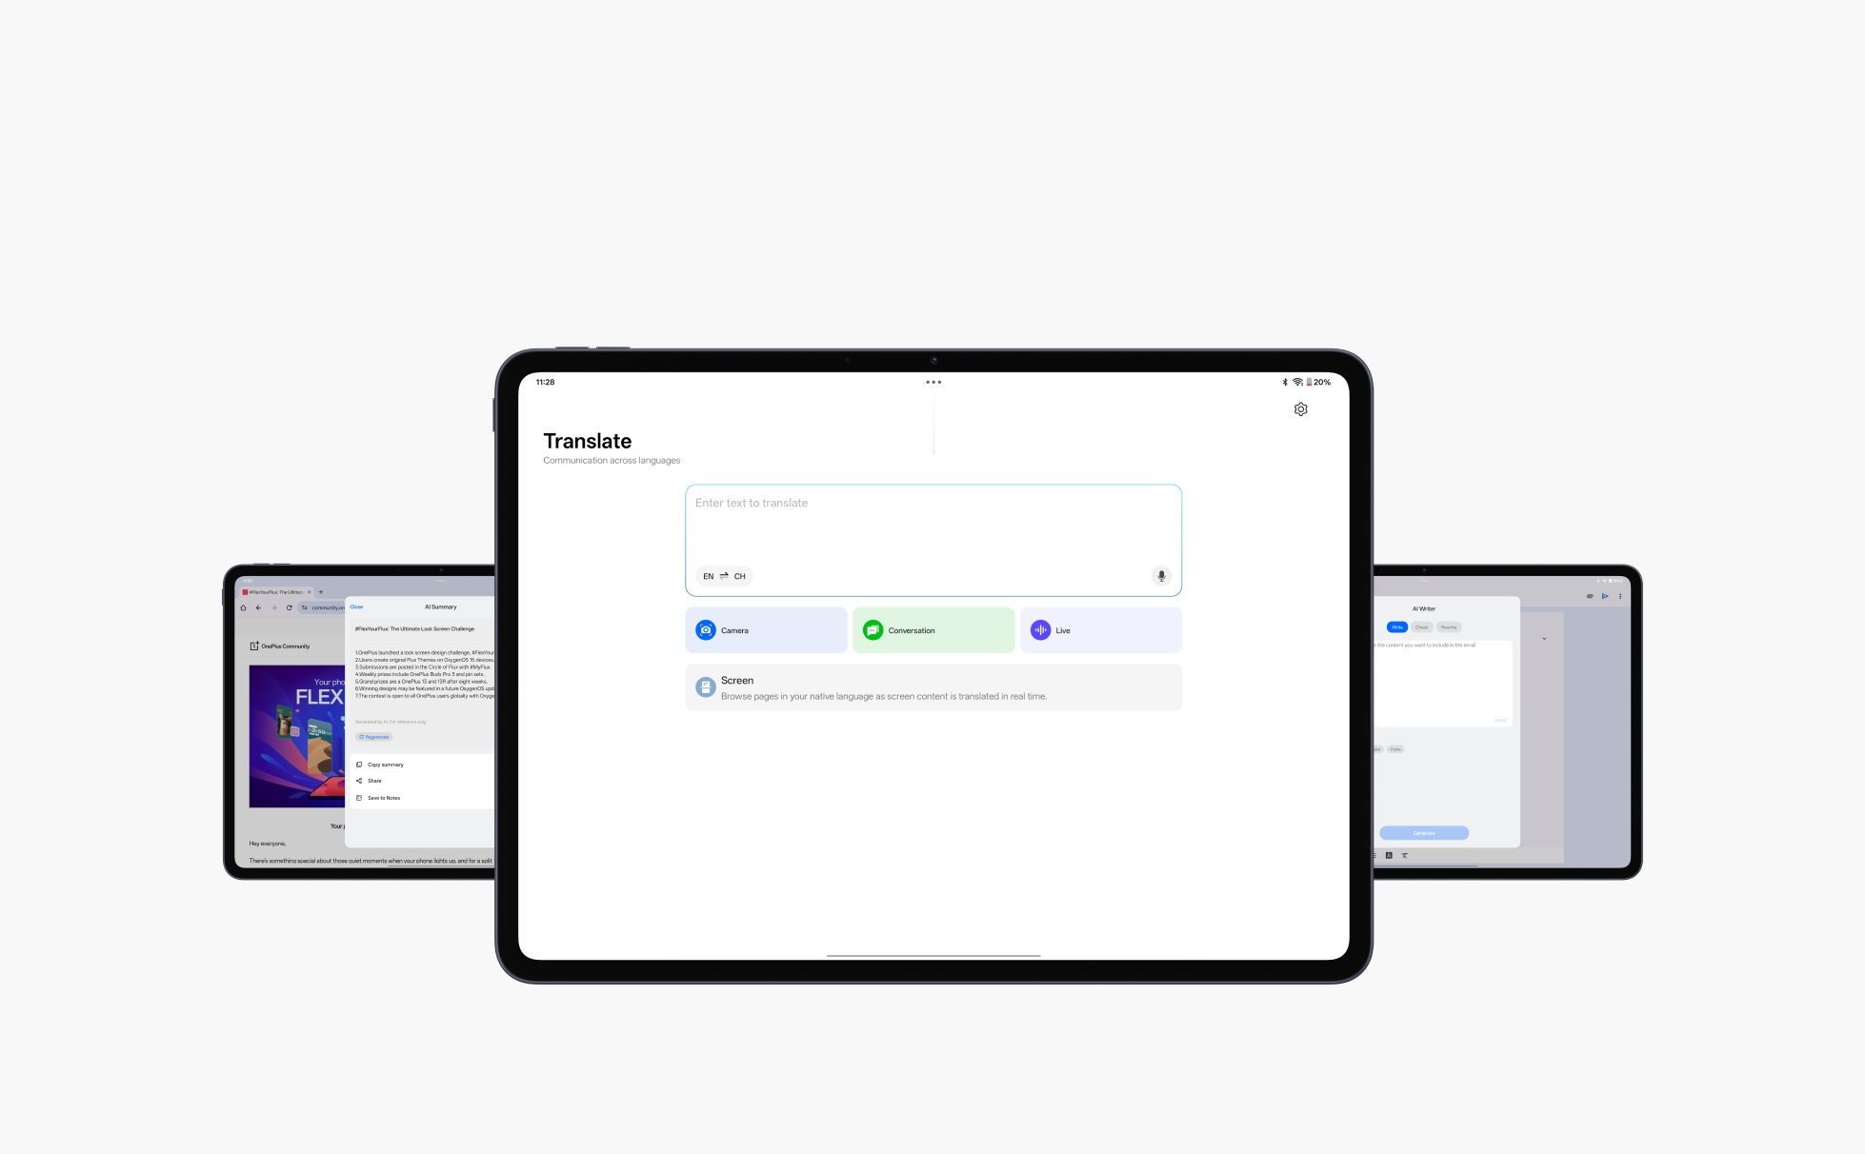Switch to Rewrite tab in AI Writer
The image size is (1865, 1154).
tap(1448, 627)
